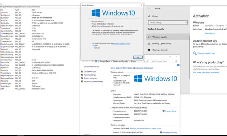Click shield icon next to Device Manager

(82, 71)
